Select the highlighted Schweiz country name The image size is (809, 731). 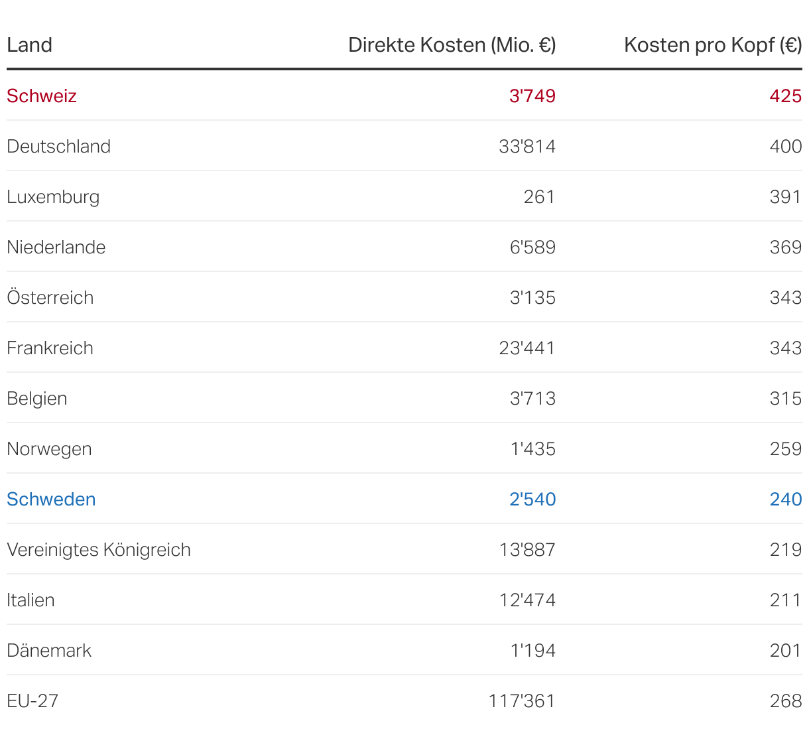tap(42, 96)
